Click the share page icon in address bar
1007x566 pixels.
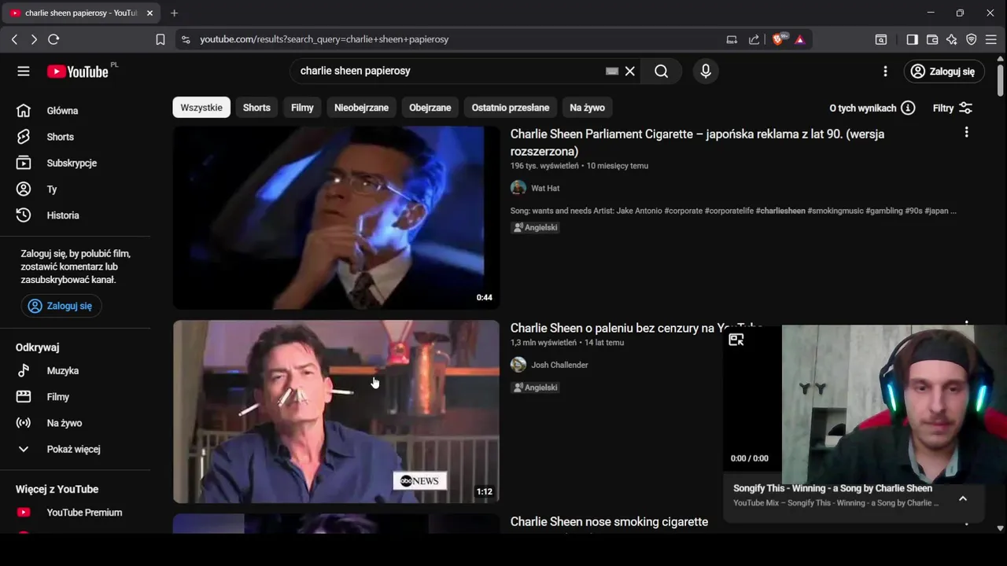point(754,39)
